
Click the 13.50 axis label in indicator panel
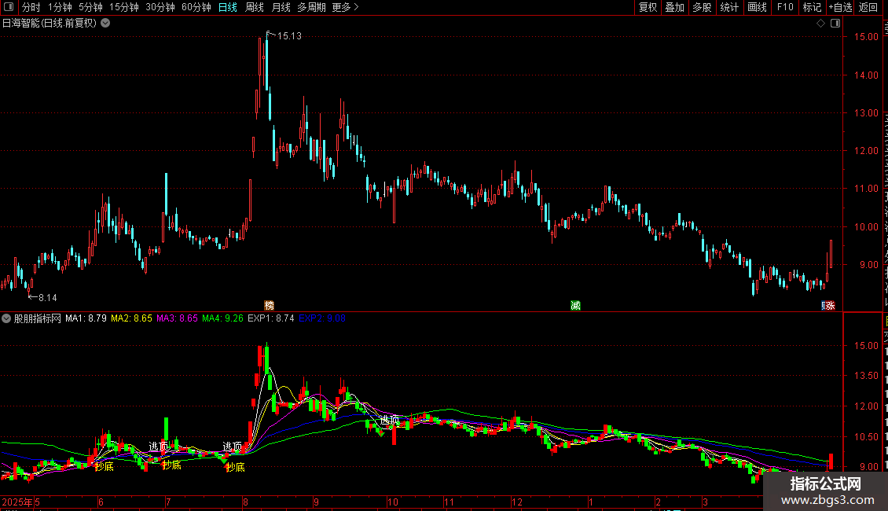coord(866,376)
